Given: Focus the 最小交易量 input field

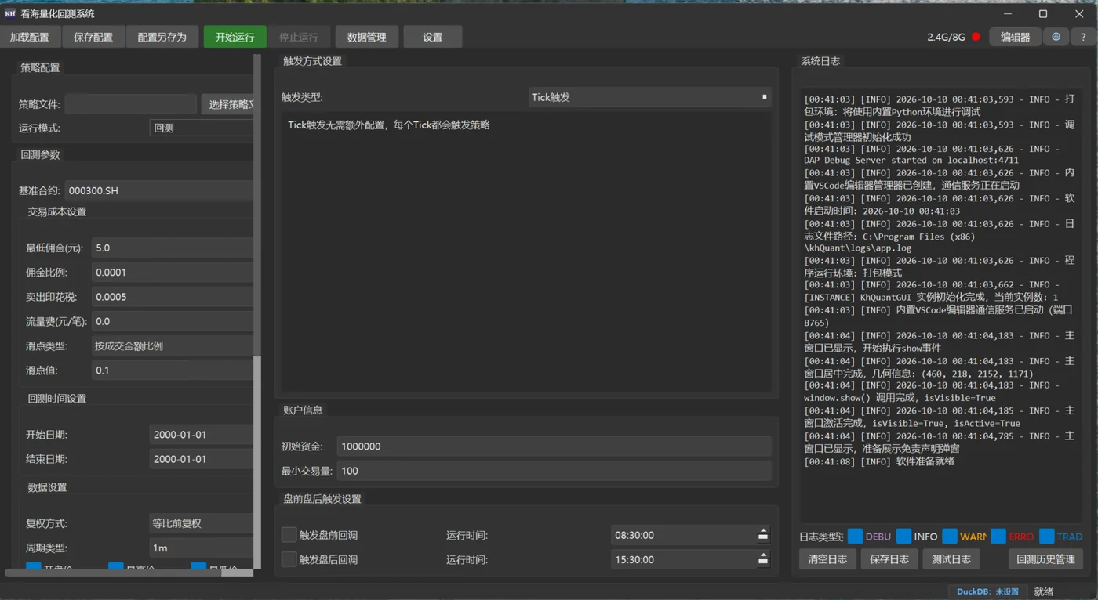Looking at the screenshot, I should (x=554, y=471).
